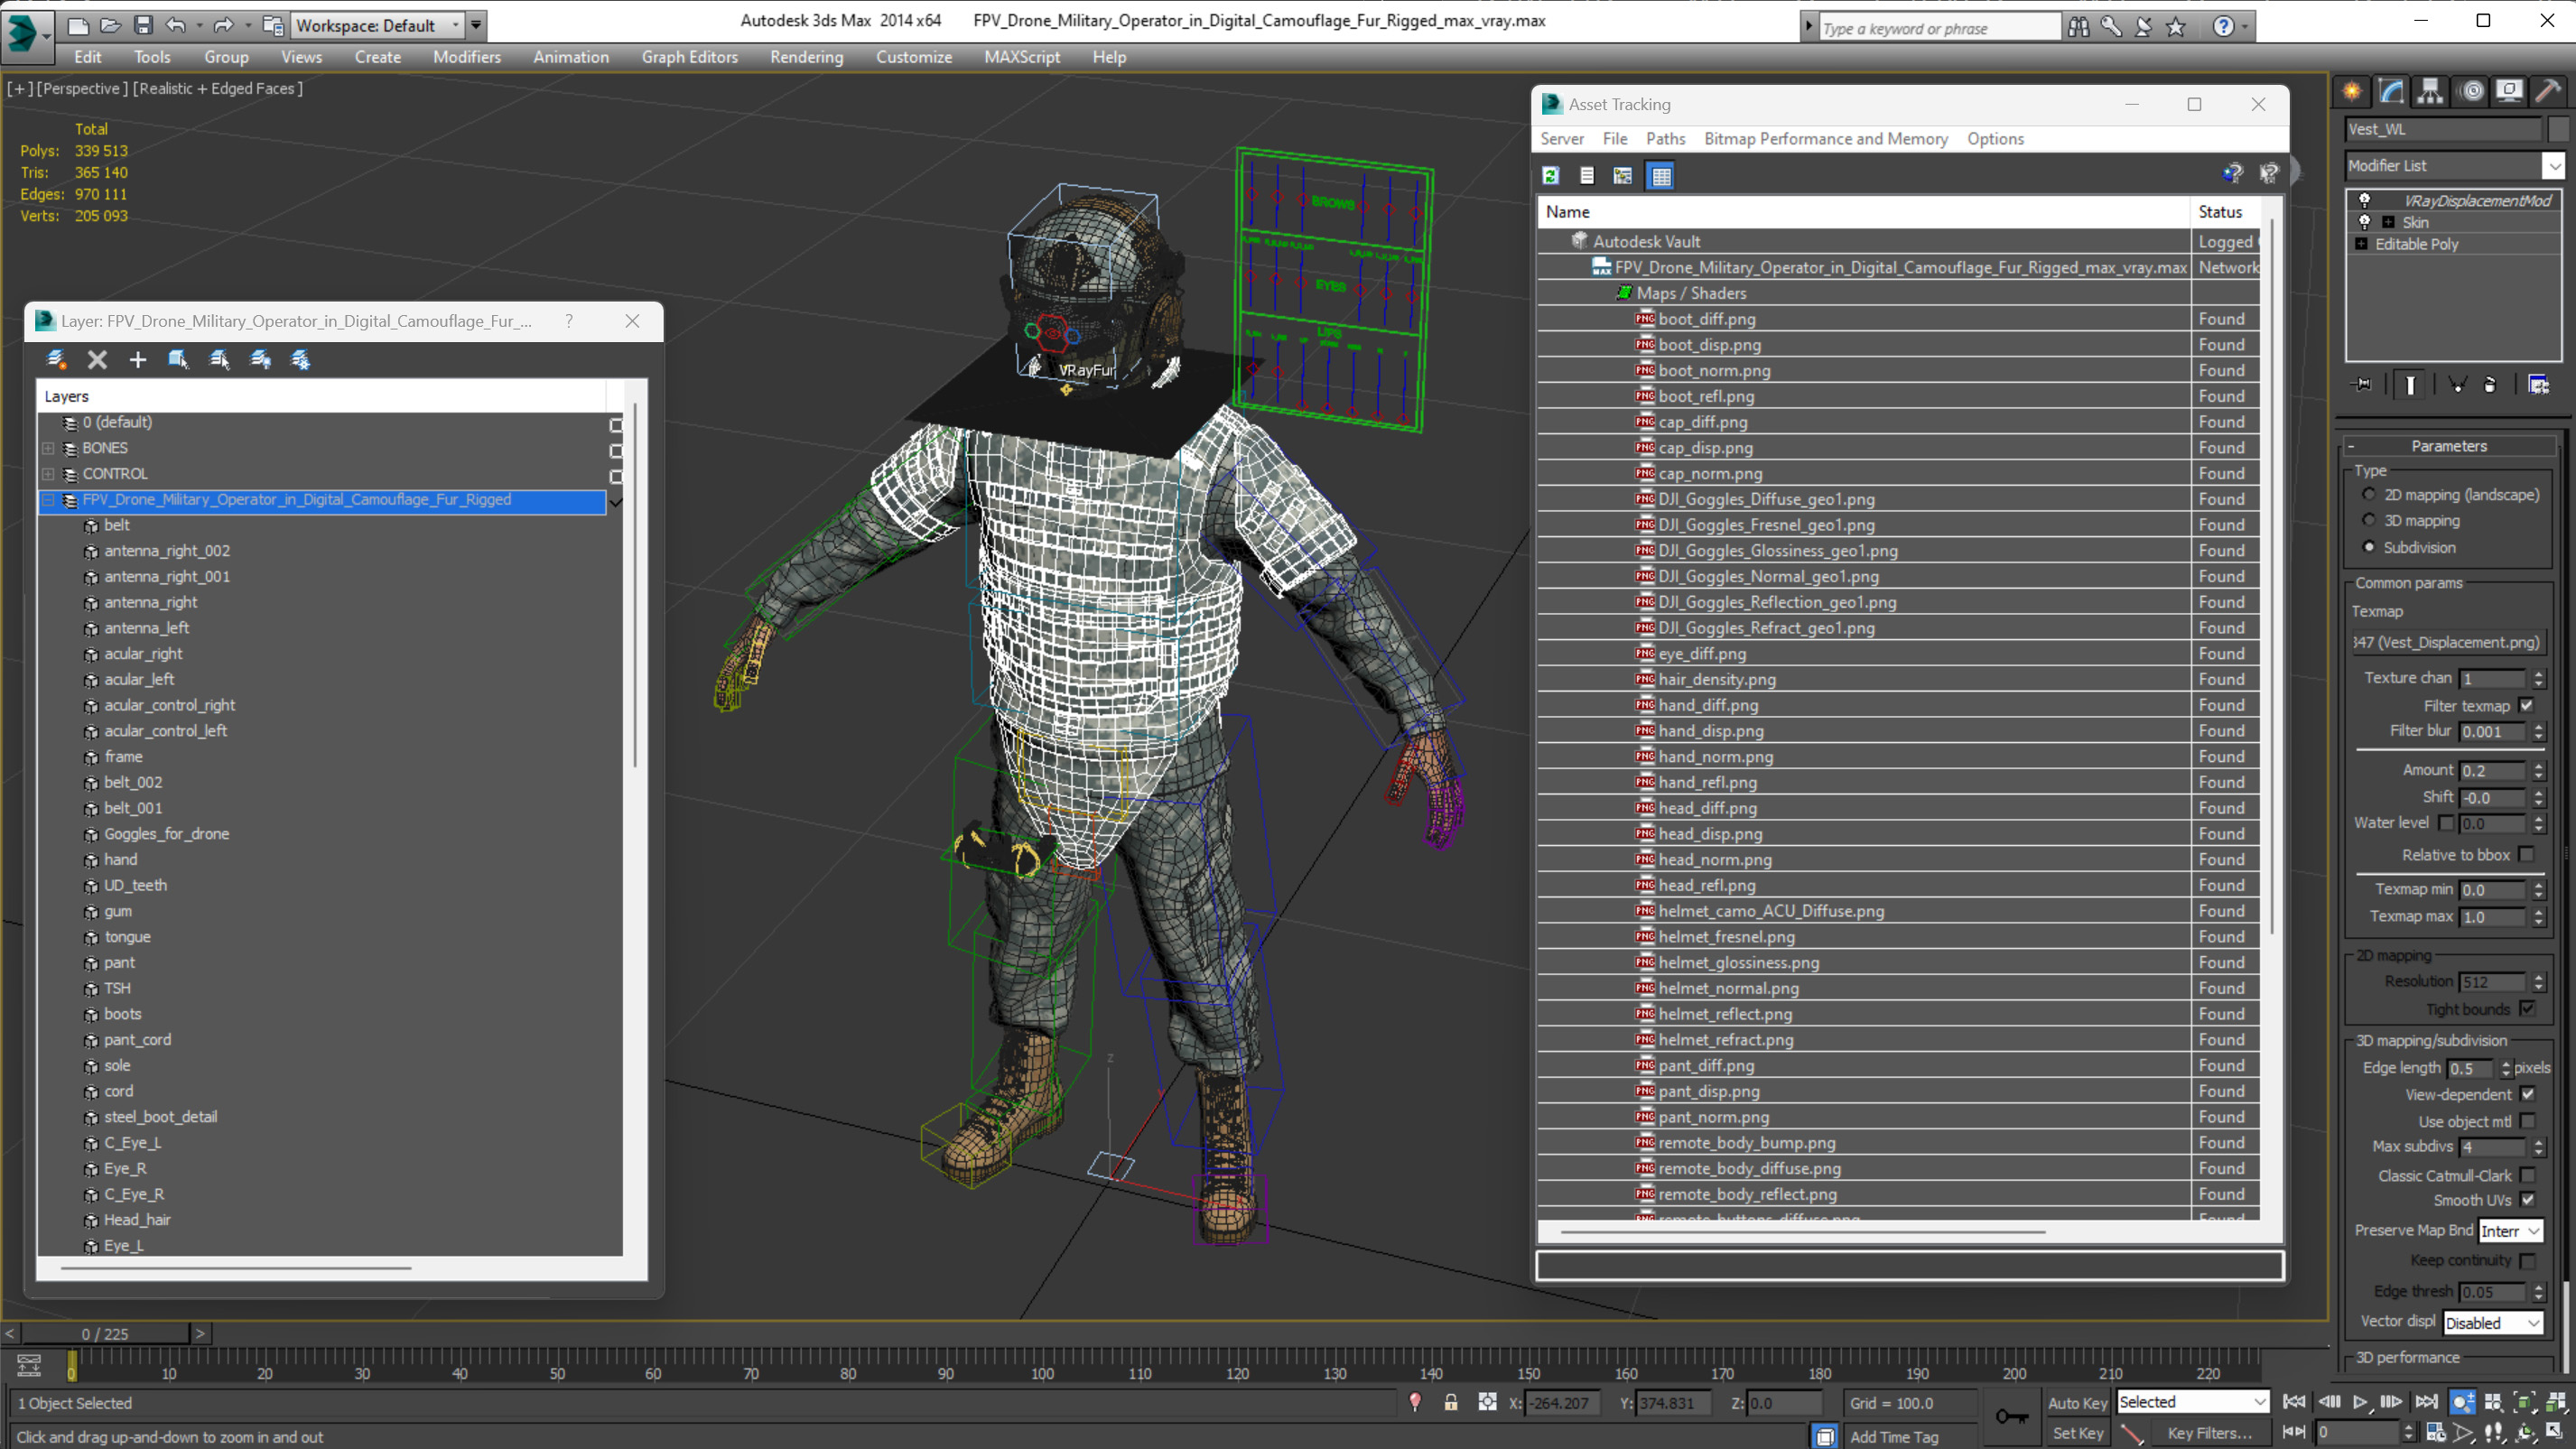Screen dimensions: 2576x1449
Task: Toggle View-dependent checkbox
Action: tap(2527, 1094)
